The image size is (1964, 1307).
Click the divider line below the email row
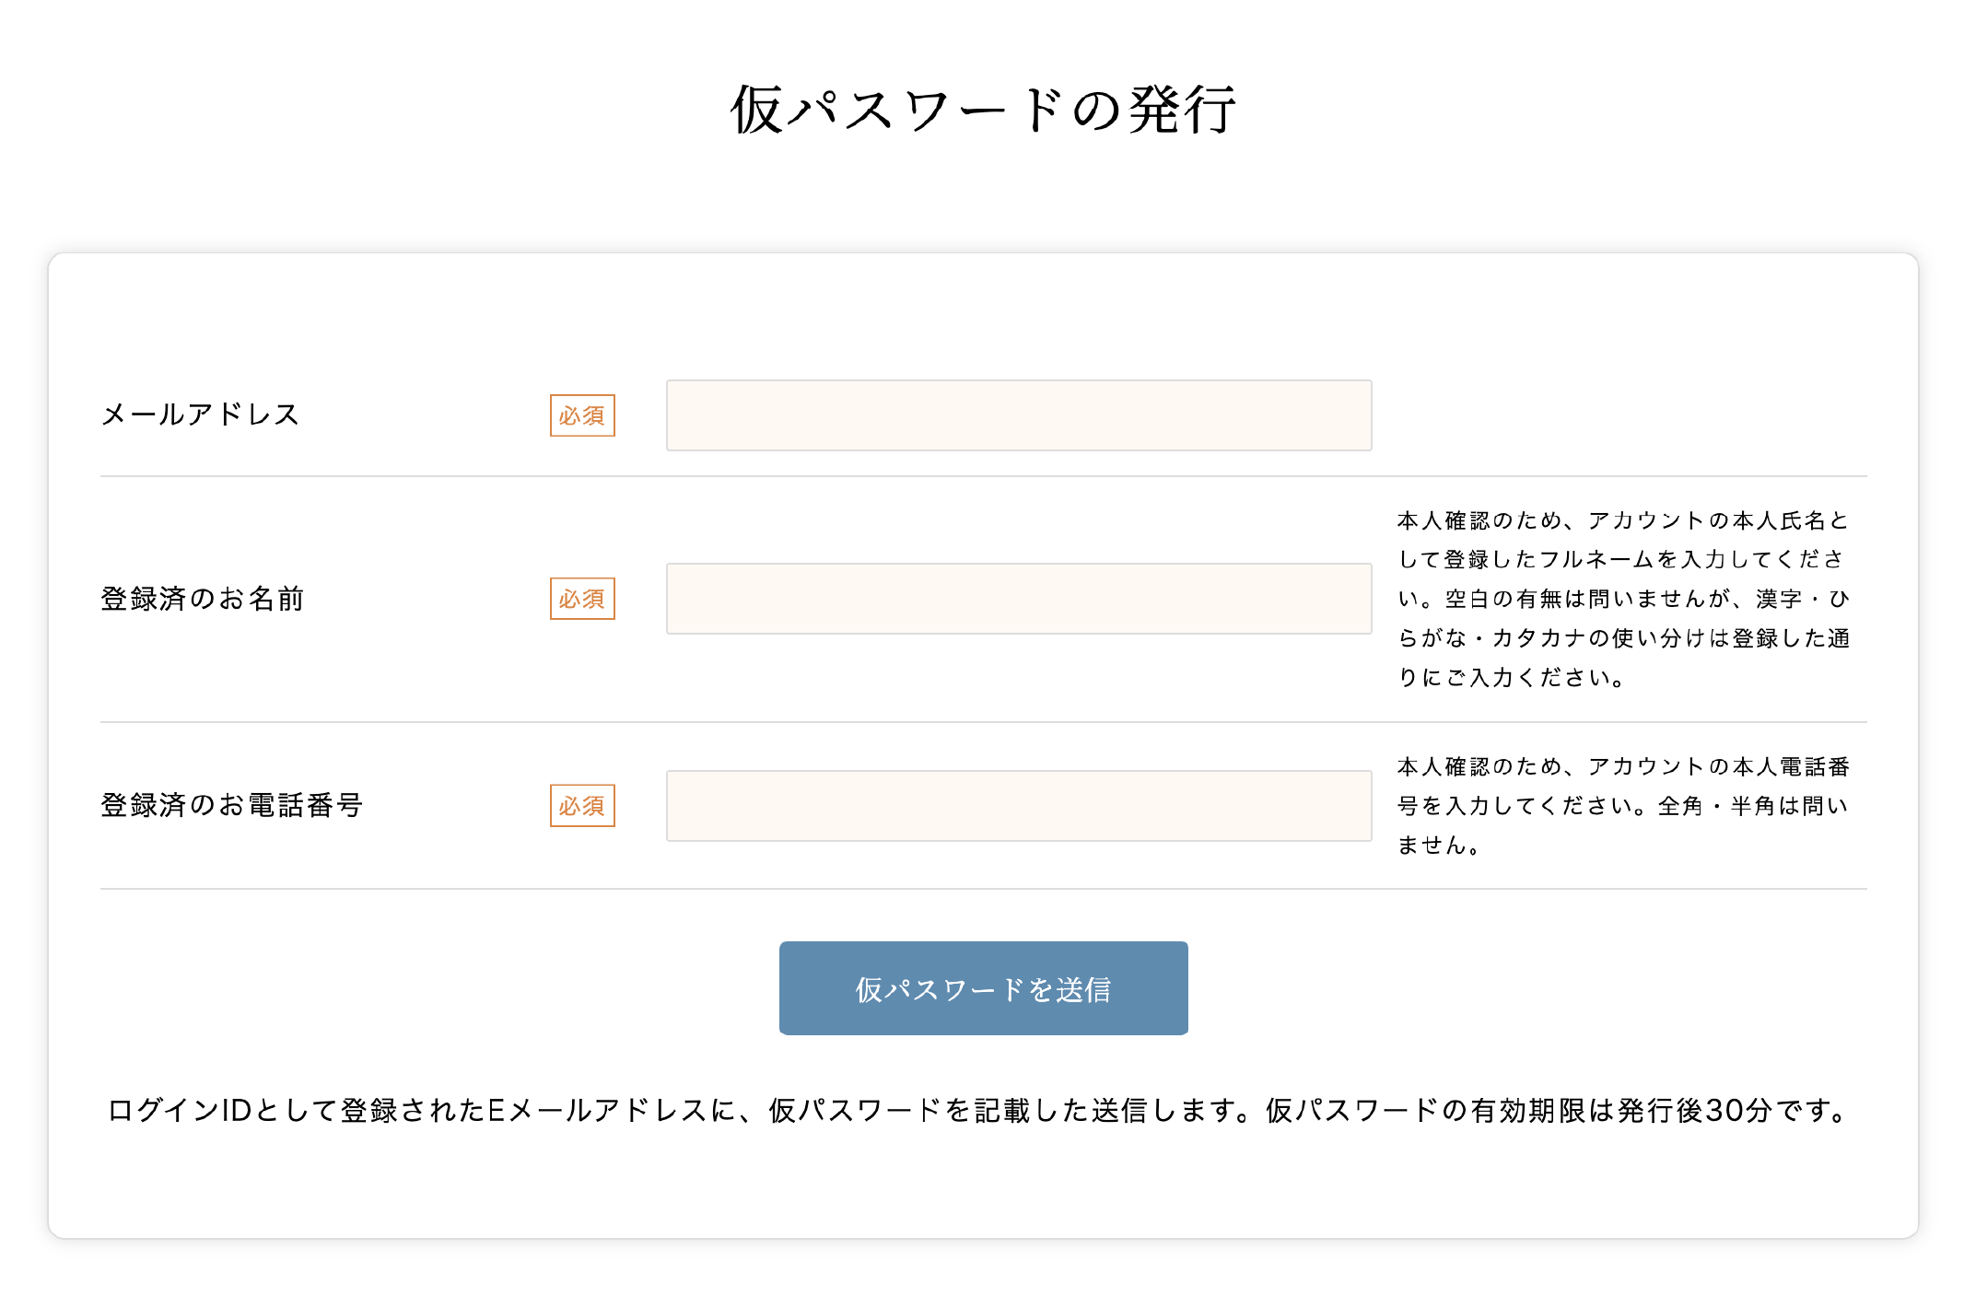982,475
